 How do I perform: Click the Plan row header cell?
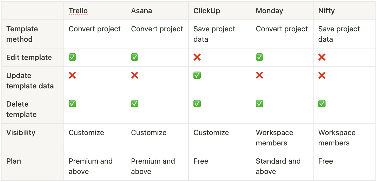coord(32,166)
